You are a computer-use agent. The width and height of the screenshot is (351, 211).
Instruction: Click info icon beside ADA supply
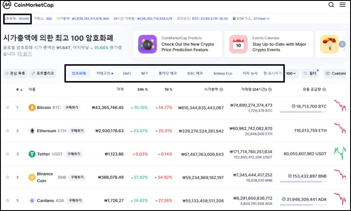[x=283, y=199]
